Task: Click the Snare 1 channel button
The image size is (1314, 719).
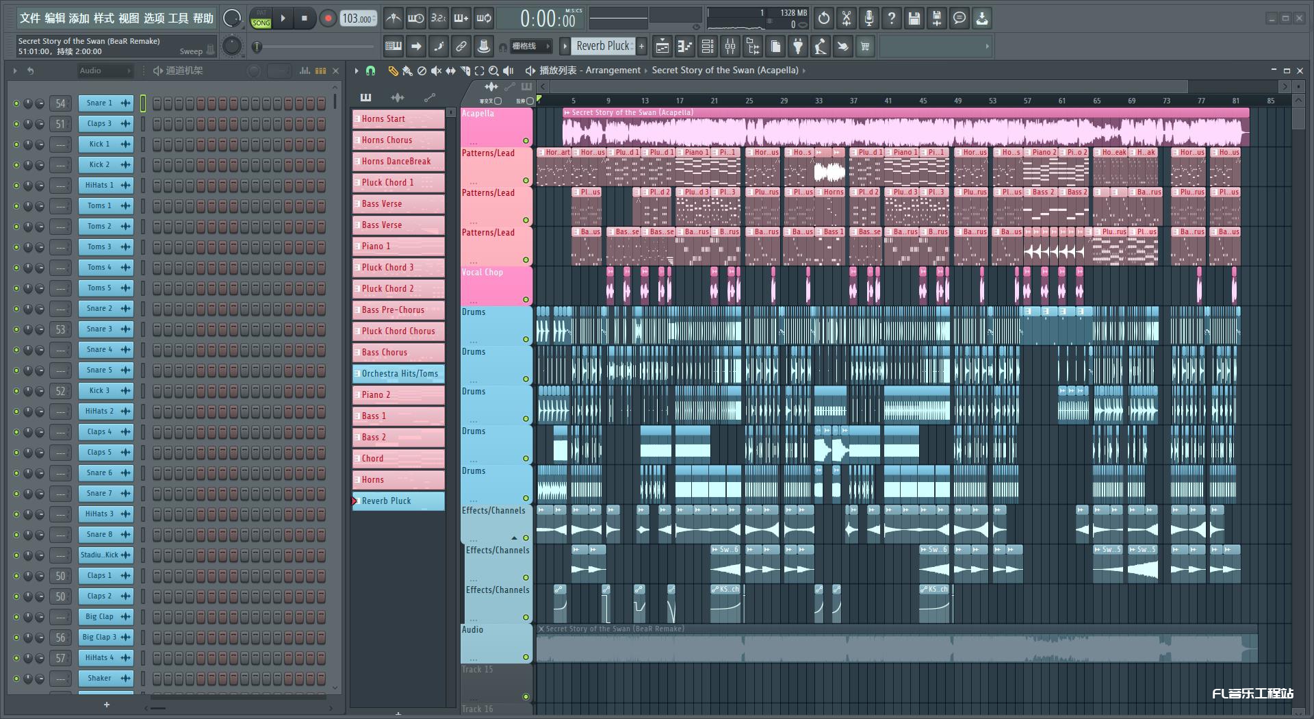Action: coord(105,103)
